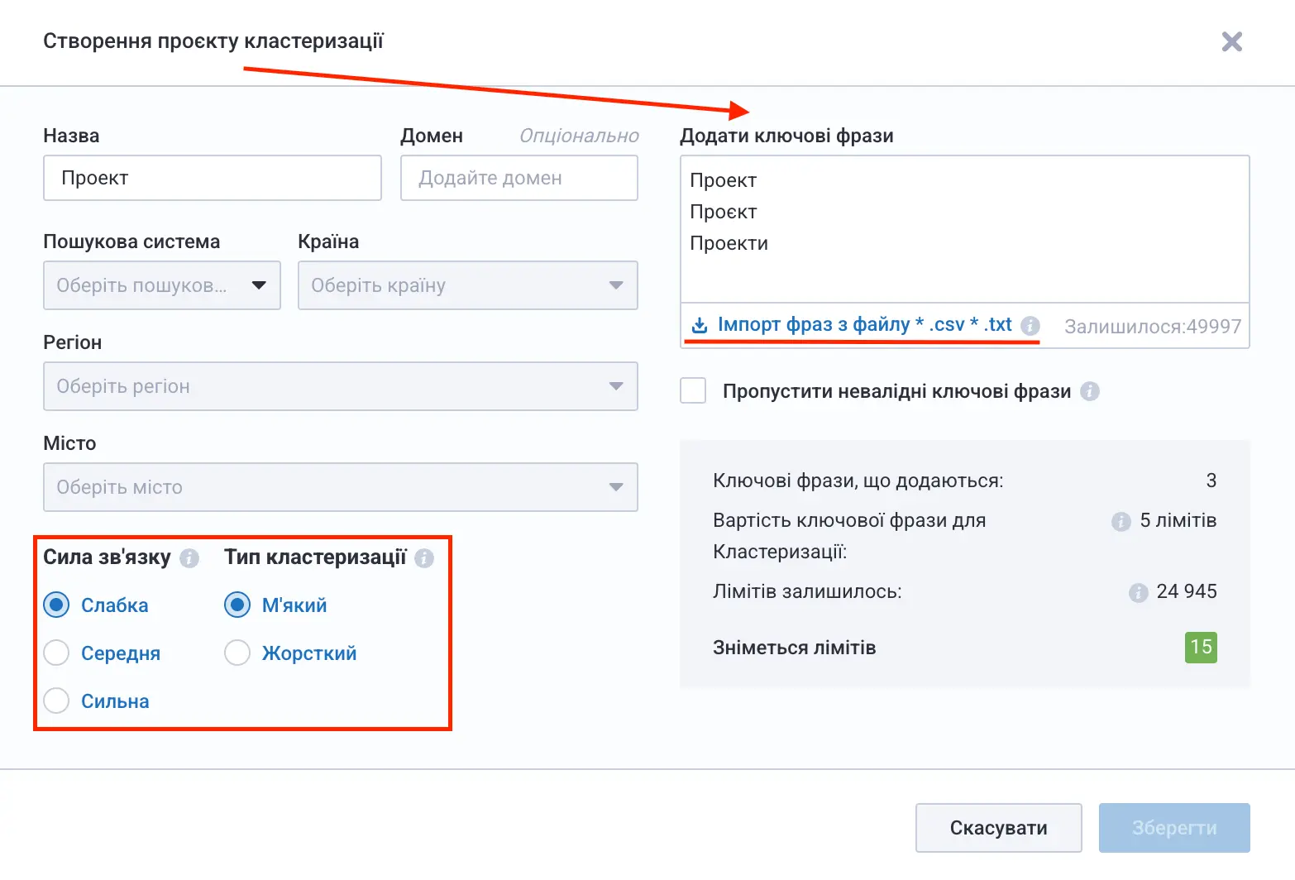Screen dimensions: 1295x880
Task: Expand the Регіон dropdown
Action: click(x=341, y=386)
